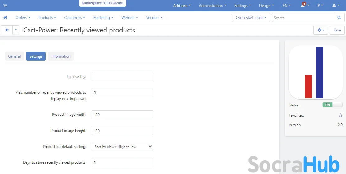This screenshot has height=174, width=346.
Task: Click the search magnifier button
Action: (x=339, y=18)
